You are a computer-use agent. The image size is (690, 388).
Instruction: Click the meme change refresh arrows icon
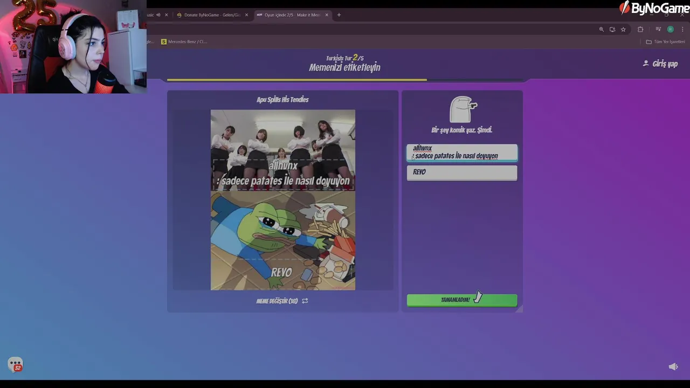click(x=305, y=301)
